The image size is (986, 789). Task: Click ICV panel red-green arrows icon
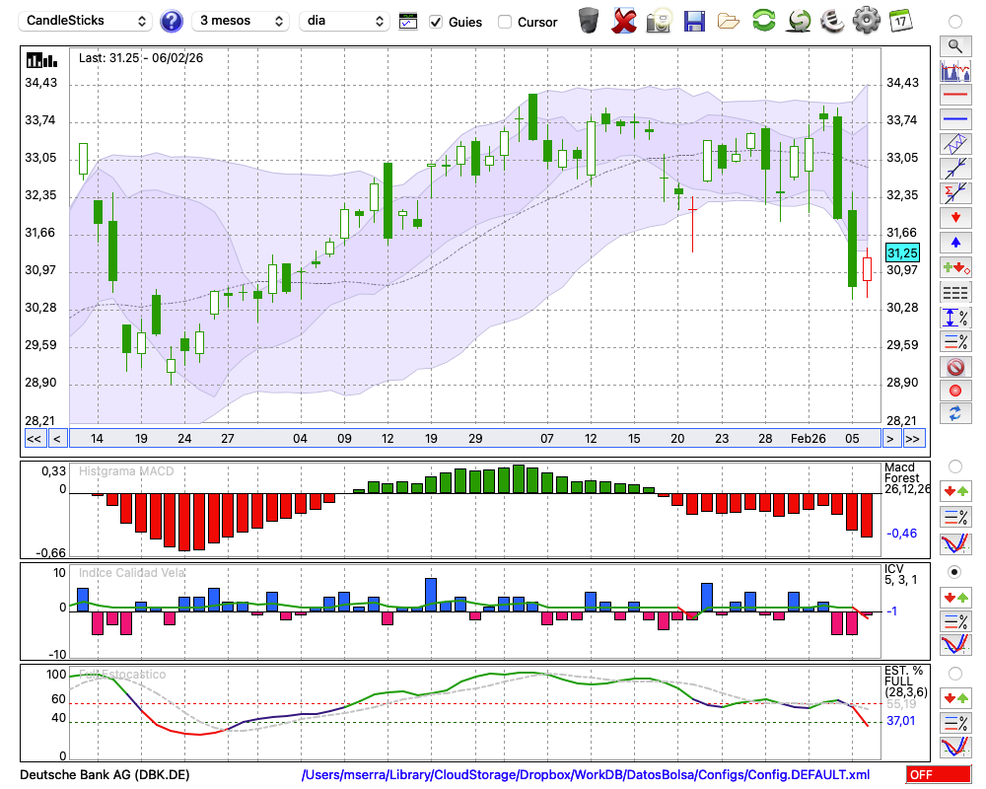coord(955,597)
